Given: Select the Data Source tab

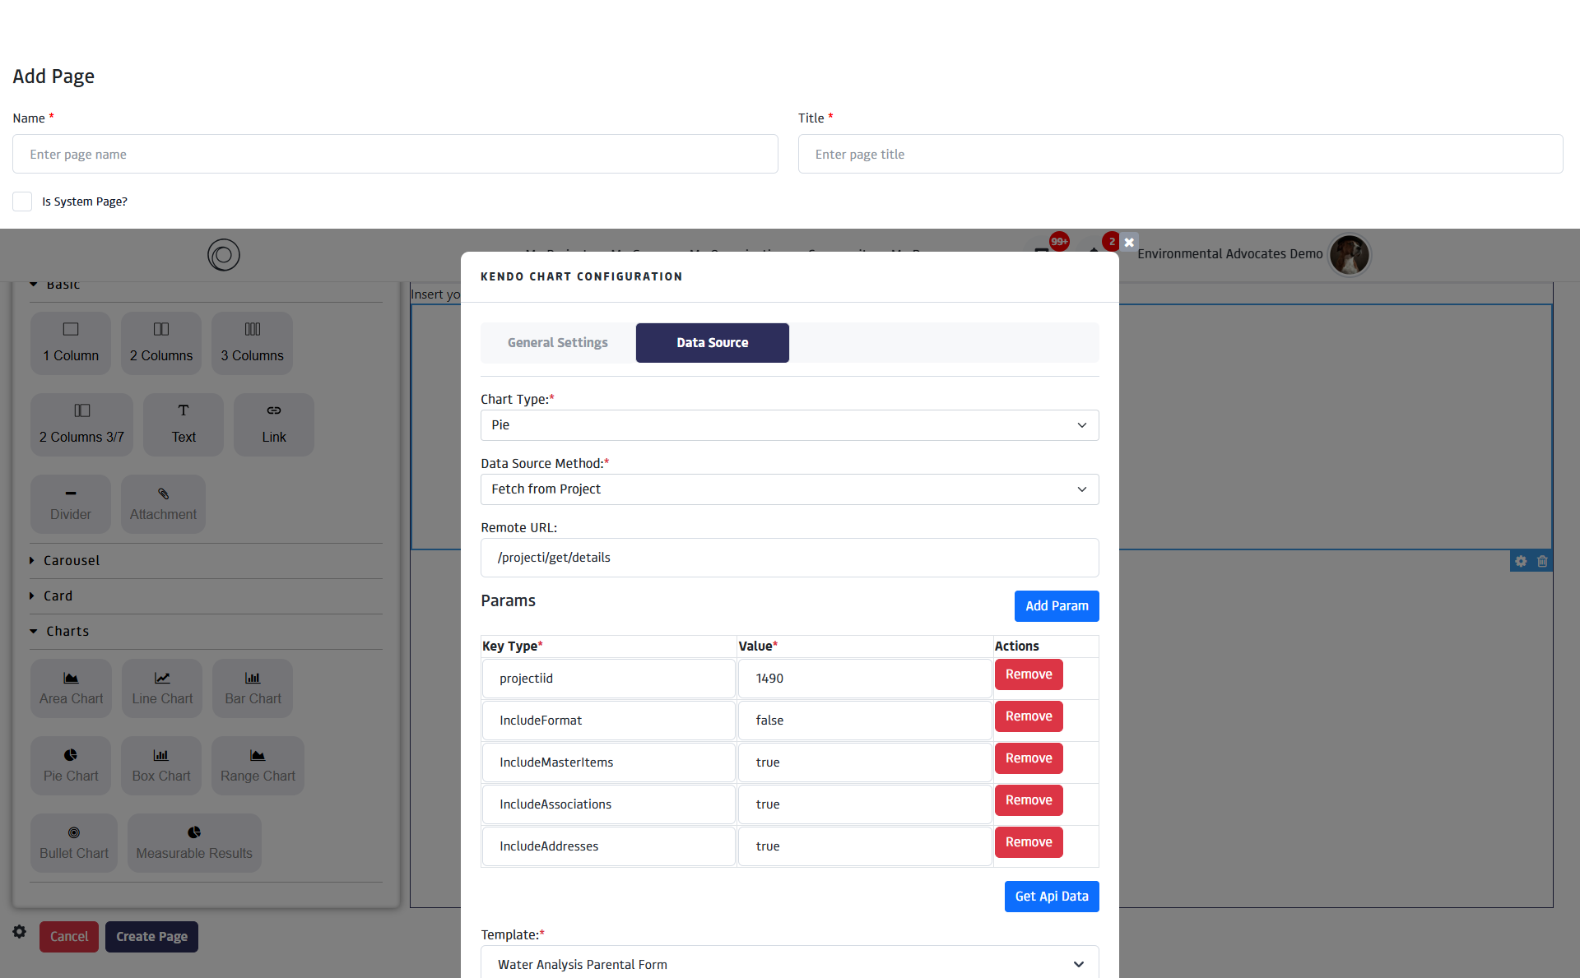Looking at the screenshot, I should (712, 343).
